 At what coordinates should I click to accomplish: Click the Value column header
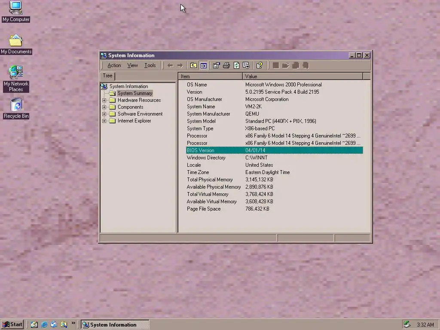303,76
